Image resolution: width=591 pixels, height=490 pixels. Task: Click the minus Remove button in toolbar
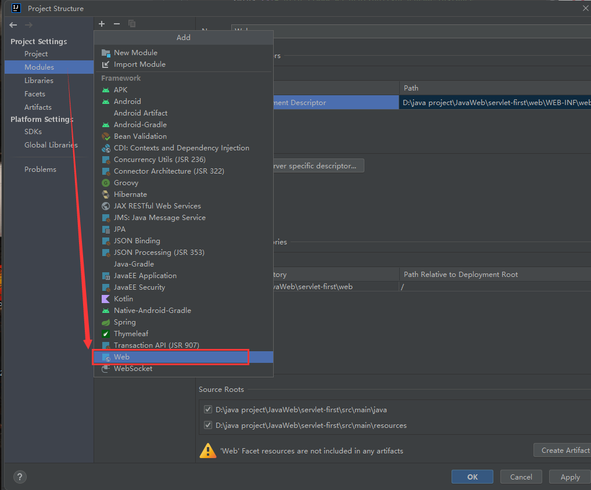coord(116,24)
